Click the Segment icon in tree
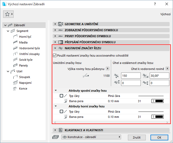The image size is (173, 143). (13, 31)
